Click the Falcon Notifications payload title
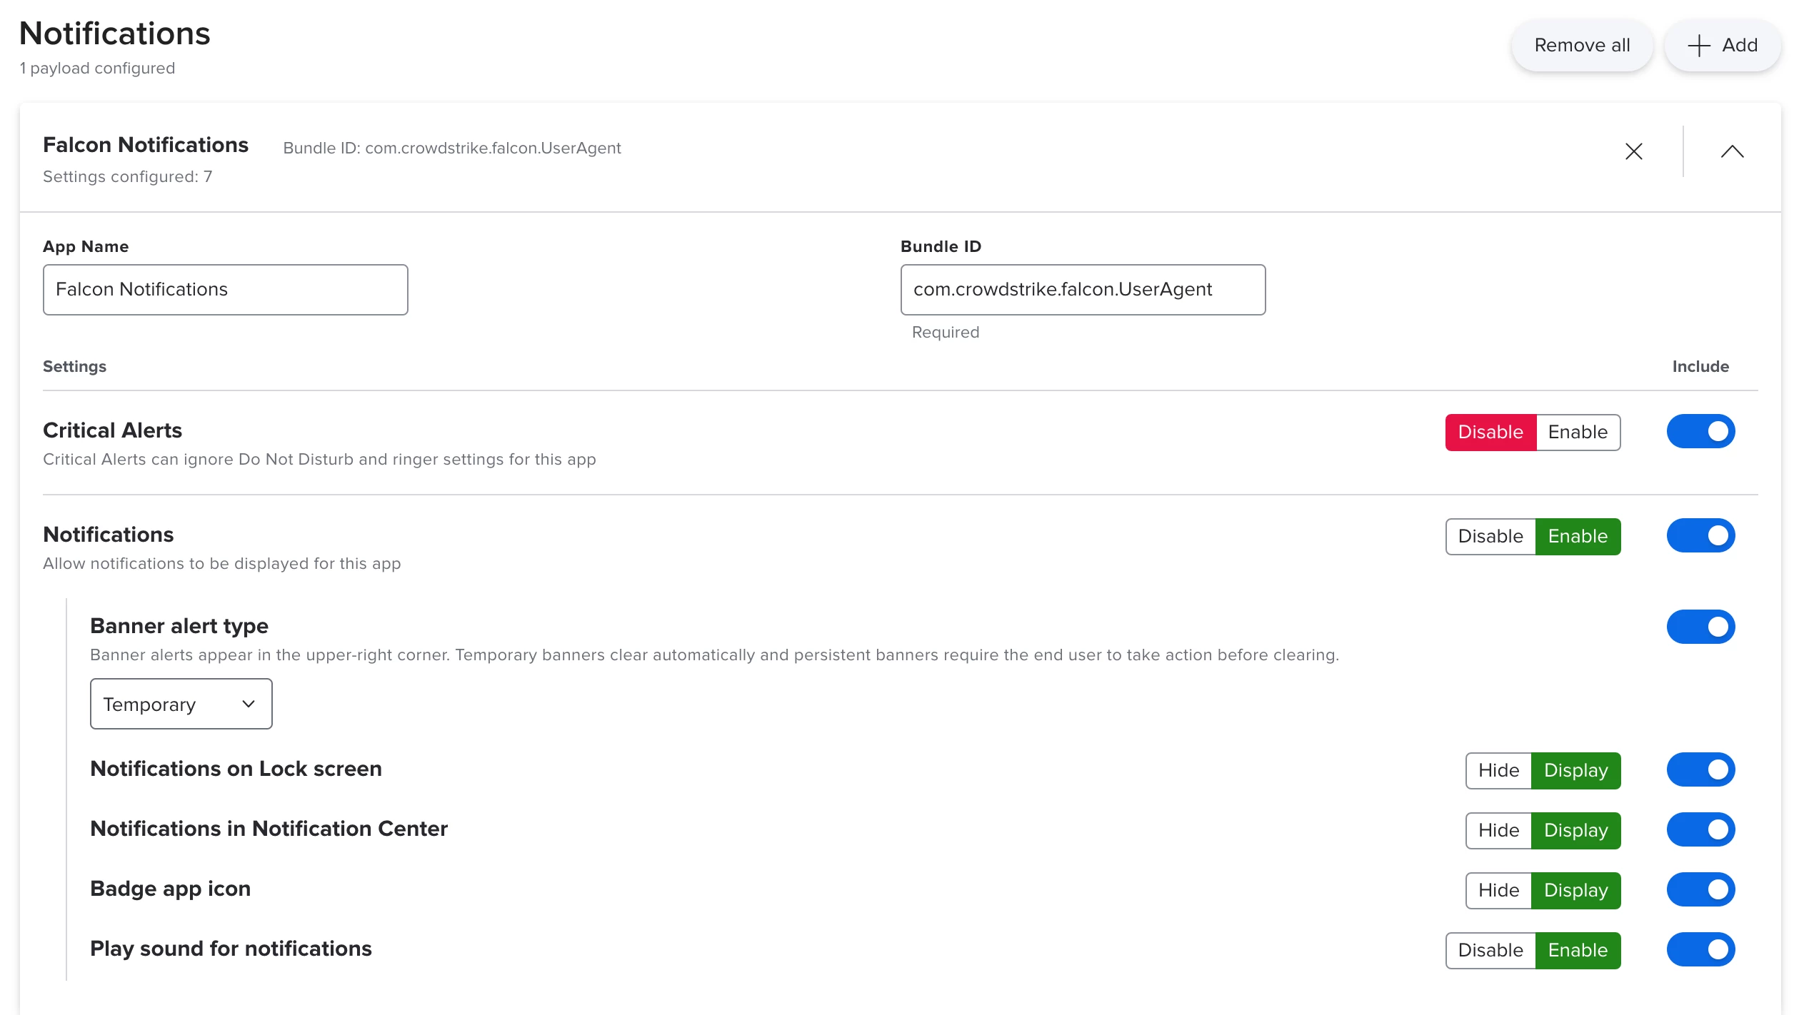 pos(146,145)
